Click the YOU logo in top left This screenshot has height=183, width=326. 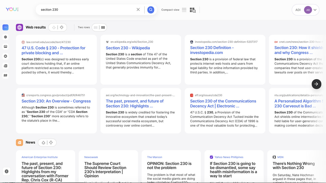tap(12, 9)
